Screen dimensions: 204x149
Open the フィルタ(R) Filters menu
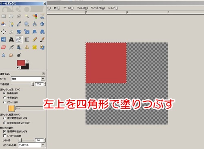pos(82,8)
